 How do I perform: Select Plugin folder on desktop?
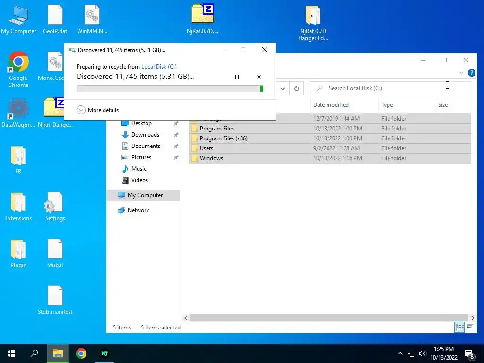18,254
